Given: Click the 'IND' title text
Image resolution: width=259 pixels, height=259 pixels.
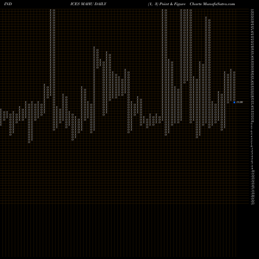Looking at the screenshot, I should (8, 4).
